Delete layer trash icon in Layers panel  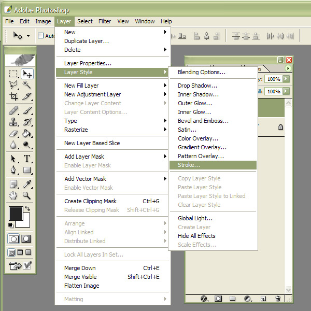tap(278, 299)
